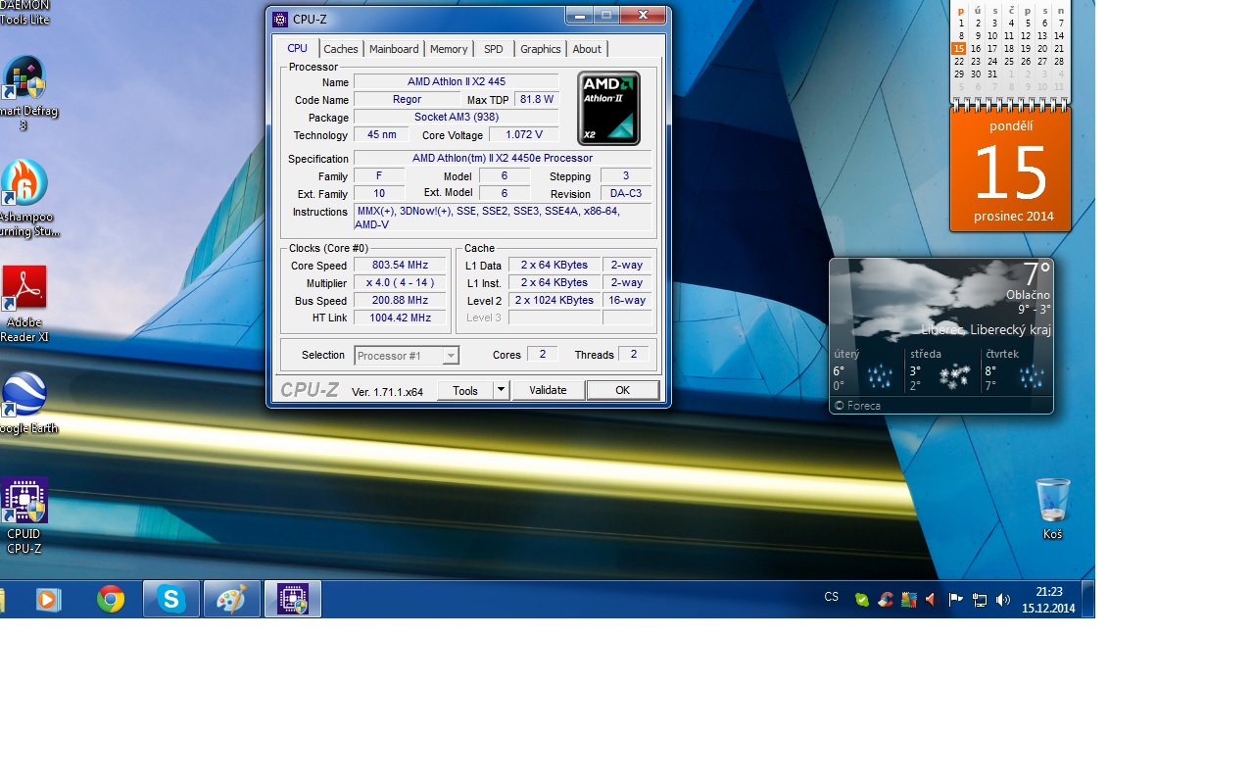
Task: Click the Bus Speed value 200.88 MHz
Action: pos(400,300)
